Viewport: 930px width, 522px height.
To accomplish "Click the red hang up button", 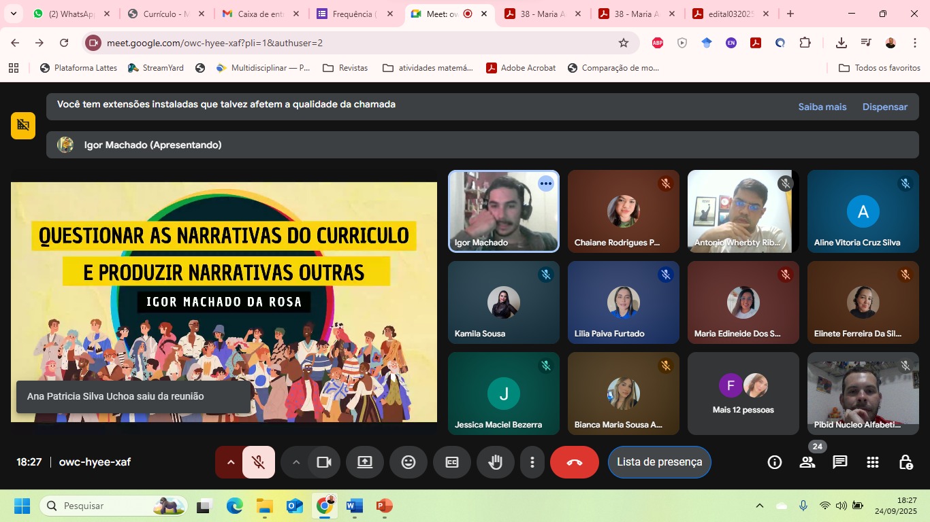I will [574, 462].
